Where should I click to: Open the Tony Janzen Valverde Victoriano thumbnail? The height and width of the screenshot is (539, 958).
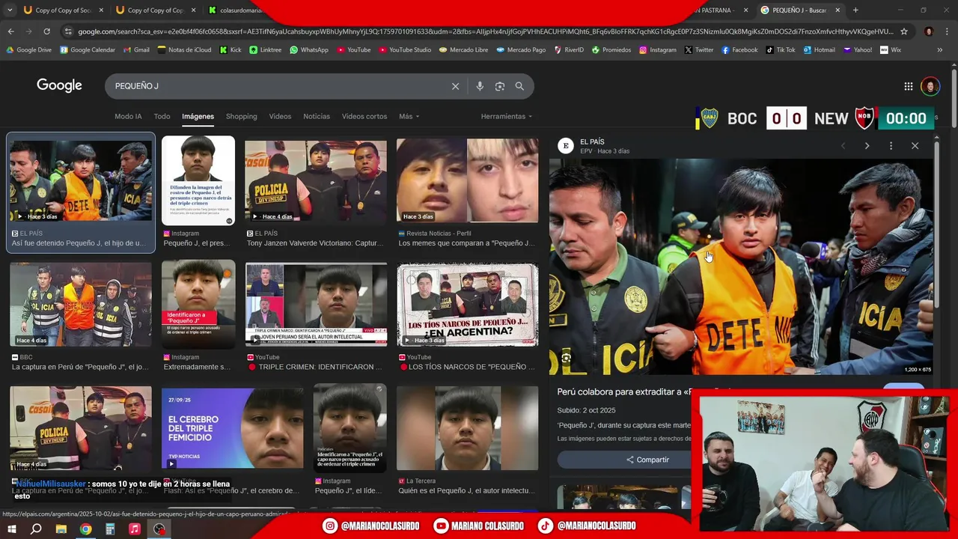(x=316, y=180)
